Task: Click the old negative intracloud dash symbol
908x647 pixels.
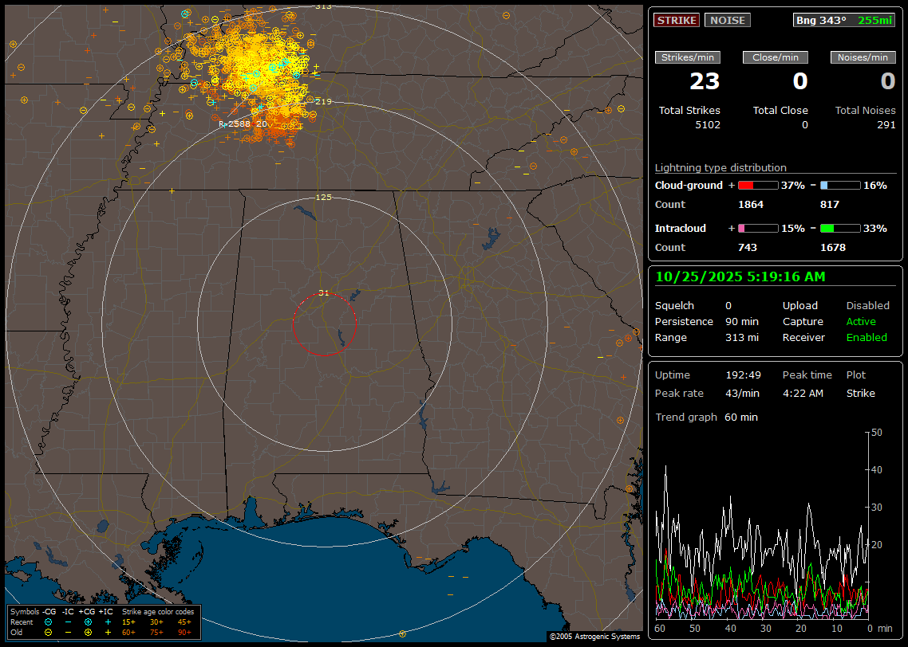Action: coord(68,632)
